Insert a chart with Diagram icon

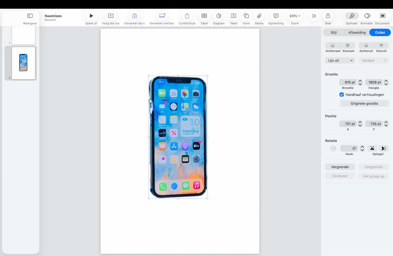219,16
